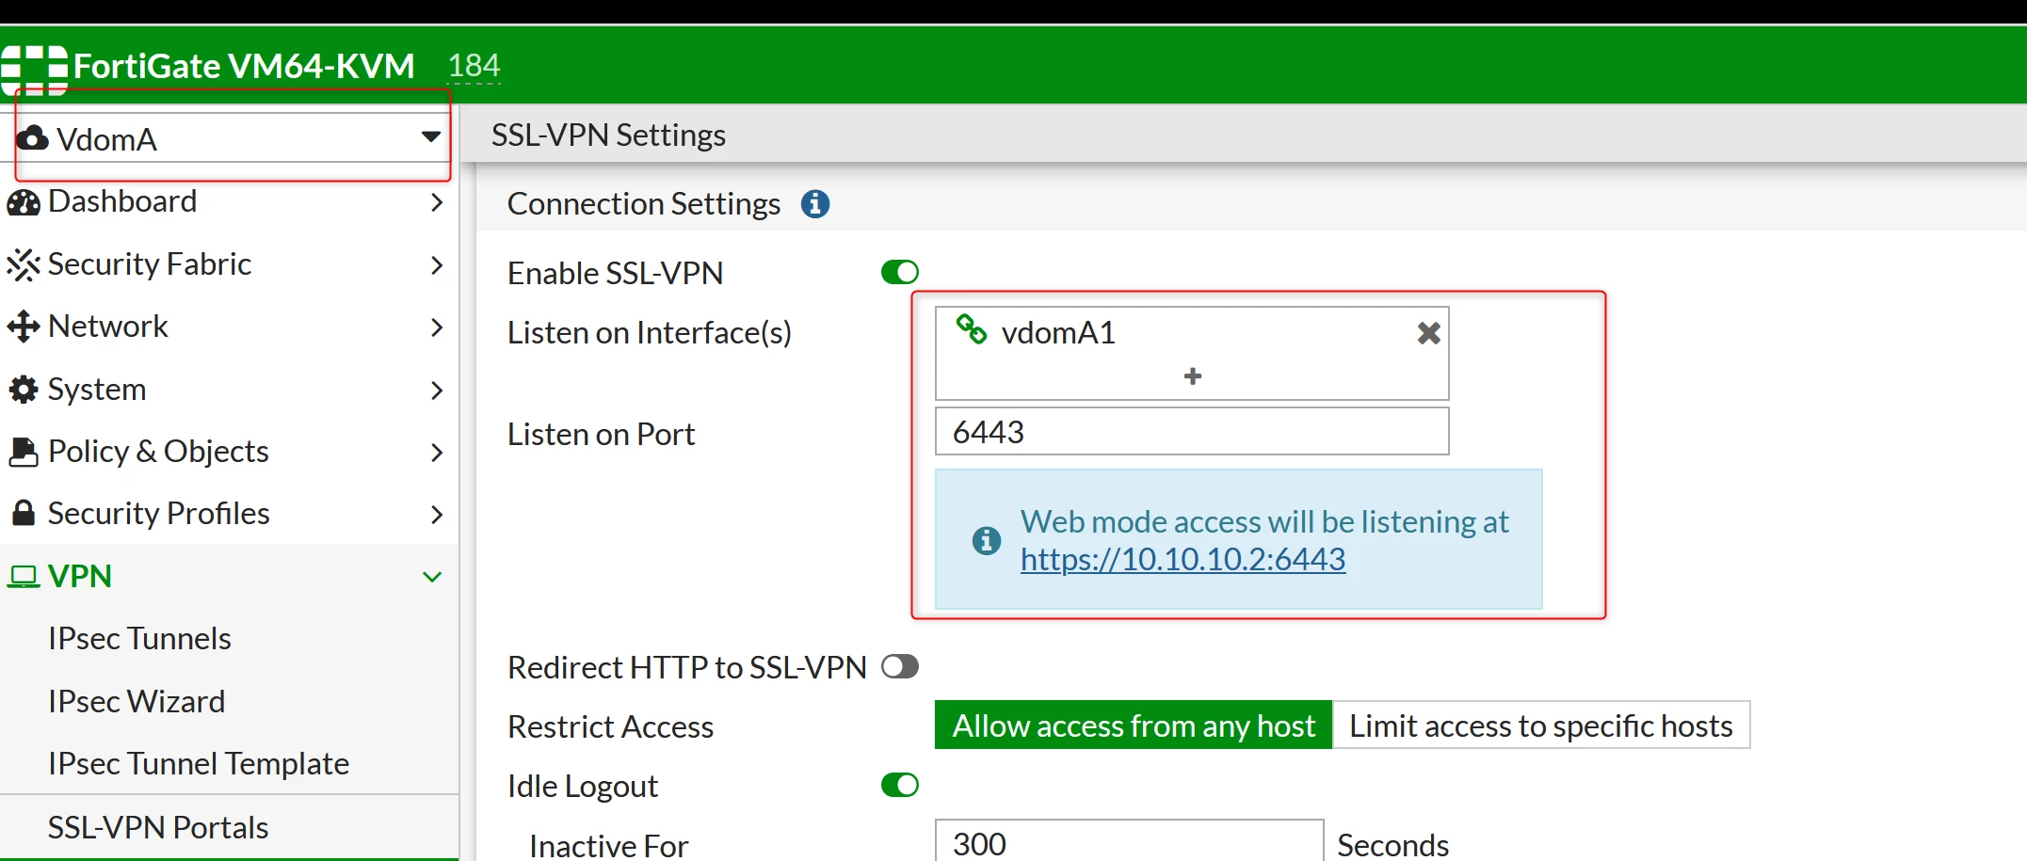Expand the Security Profiles chevron
Screen dimensions: 2027x861
coord(436,515)
